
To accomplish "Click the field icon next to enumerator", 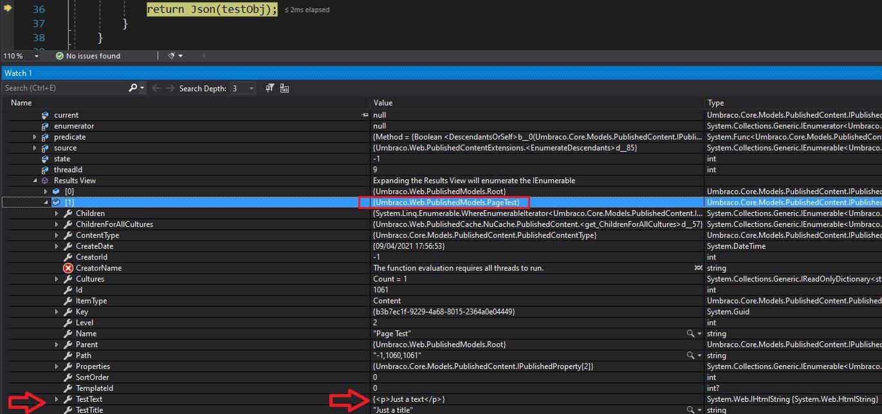I will (x=45, y=126).
